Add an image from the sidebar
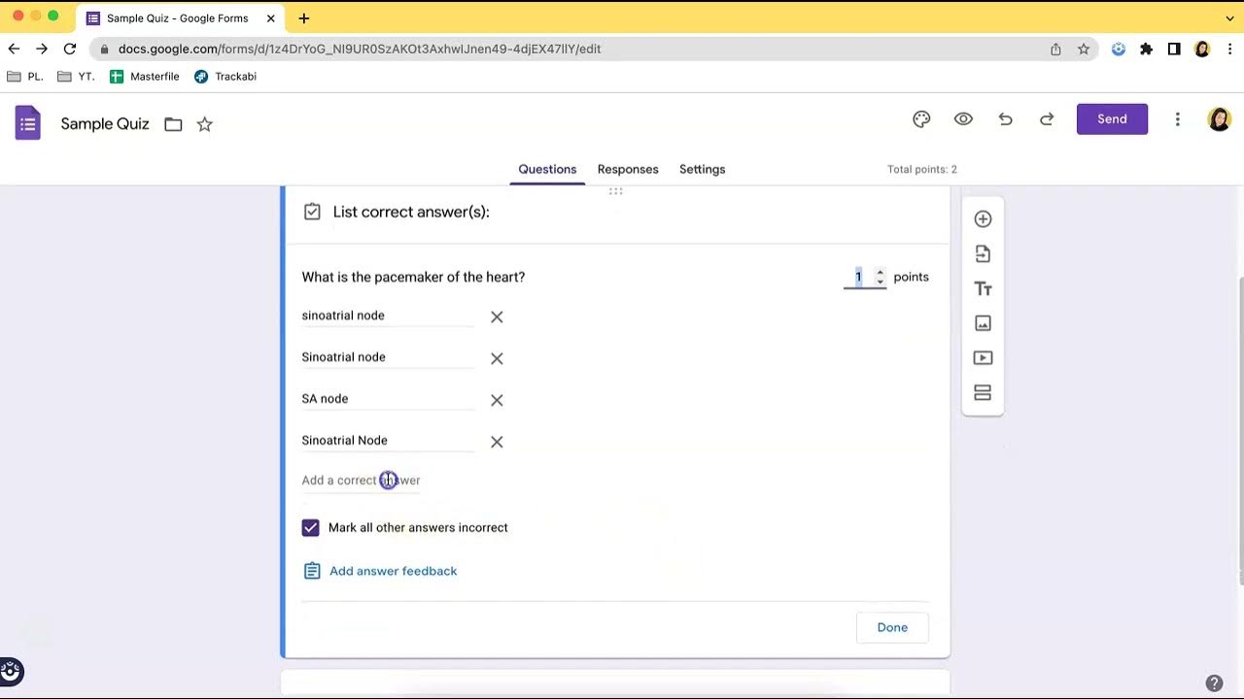 pos(983,323)
